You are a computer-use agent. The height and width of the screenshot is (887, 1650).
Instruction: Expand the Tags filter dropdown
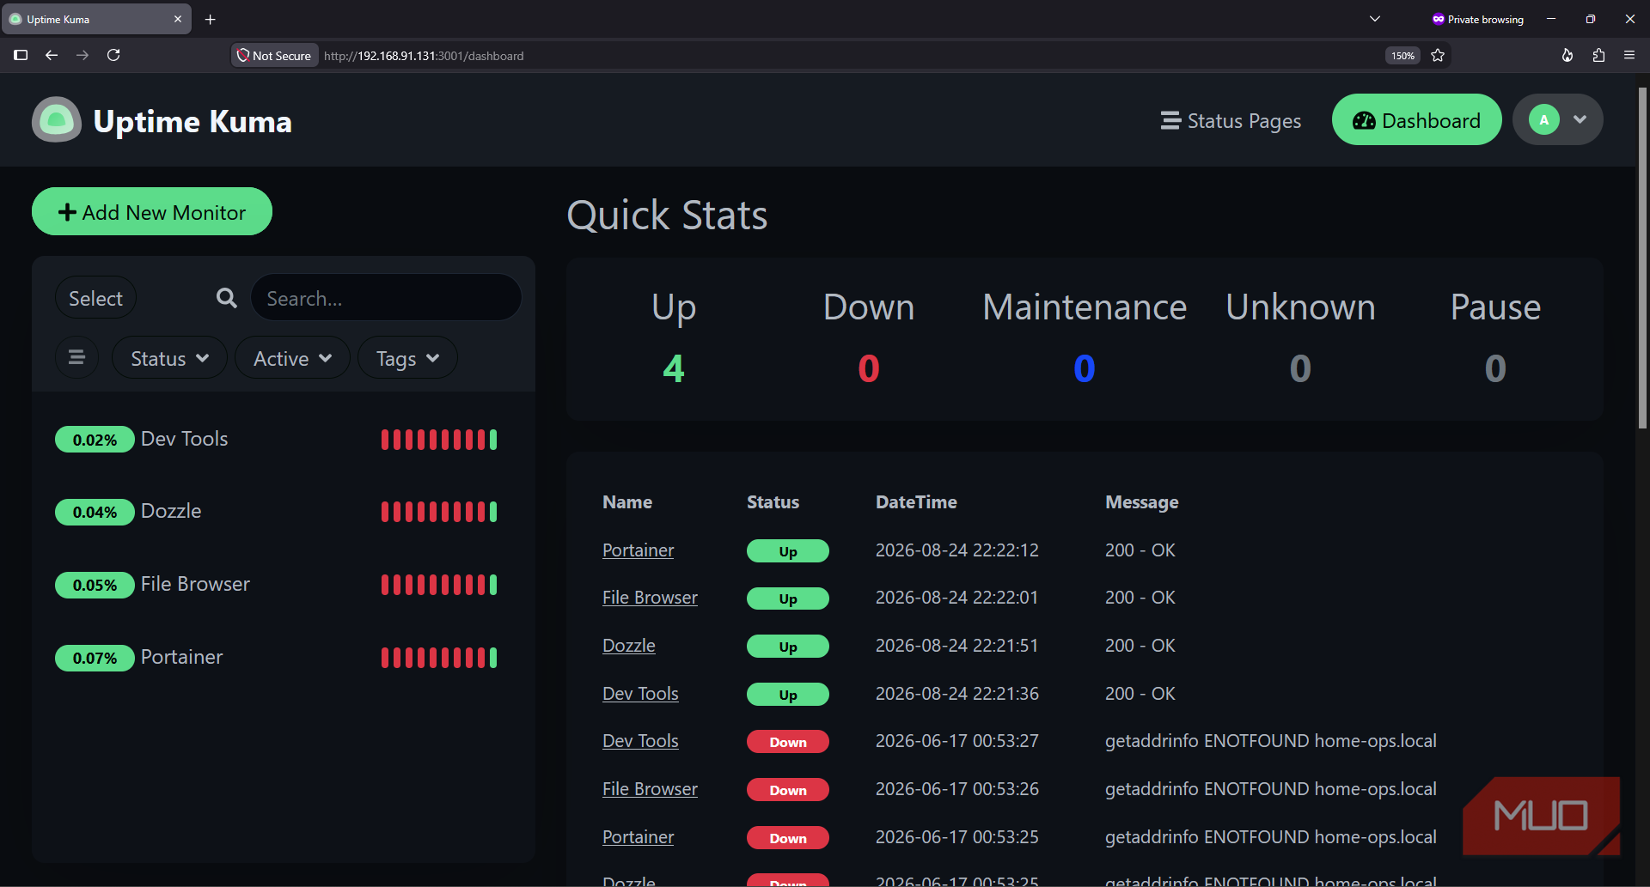(407, 358)
